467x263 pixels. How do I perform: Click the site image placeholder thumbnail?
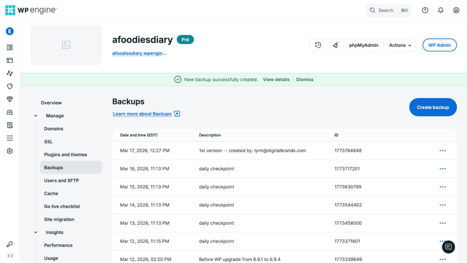point(66,45)
